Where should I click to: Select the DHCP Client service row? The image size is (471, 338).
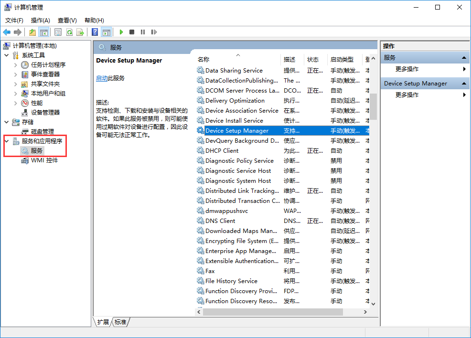click(x=222, y=151)
